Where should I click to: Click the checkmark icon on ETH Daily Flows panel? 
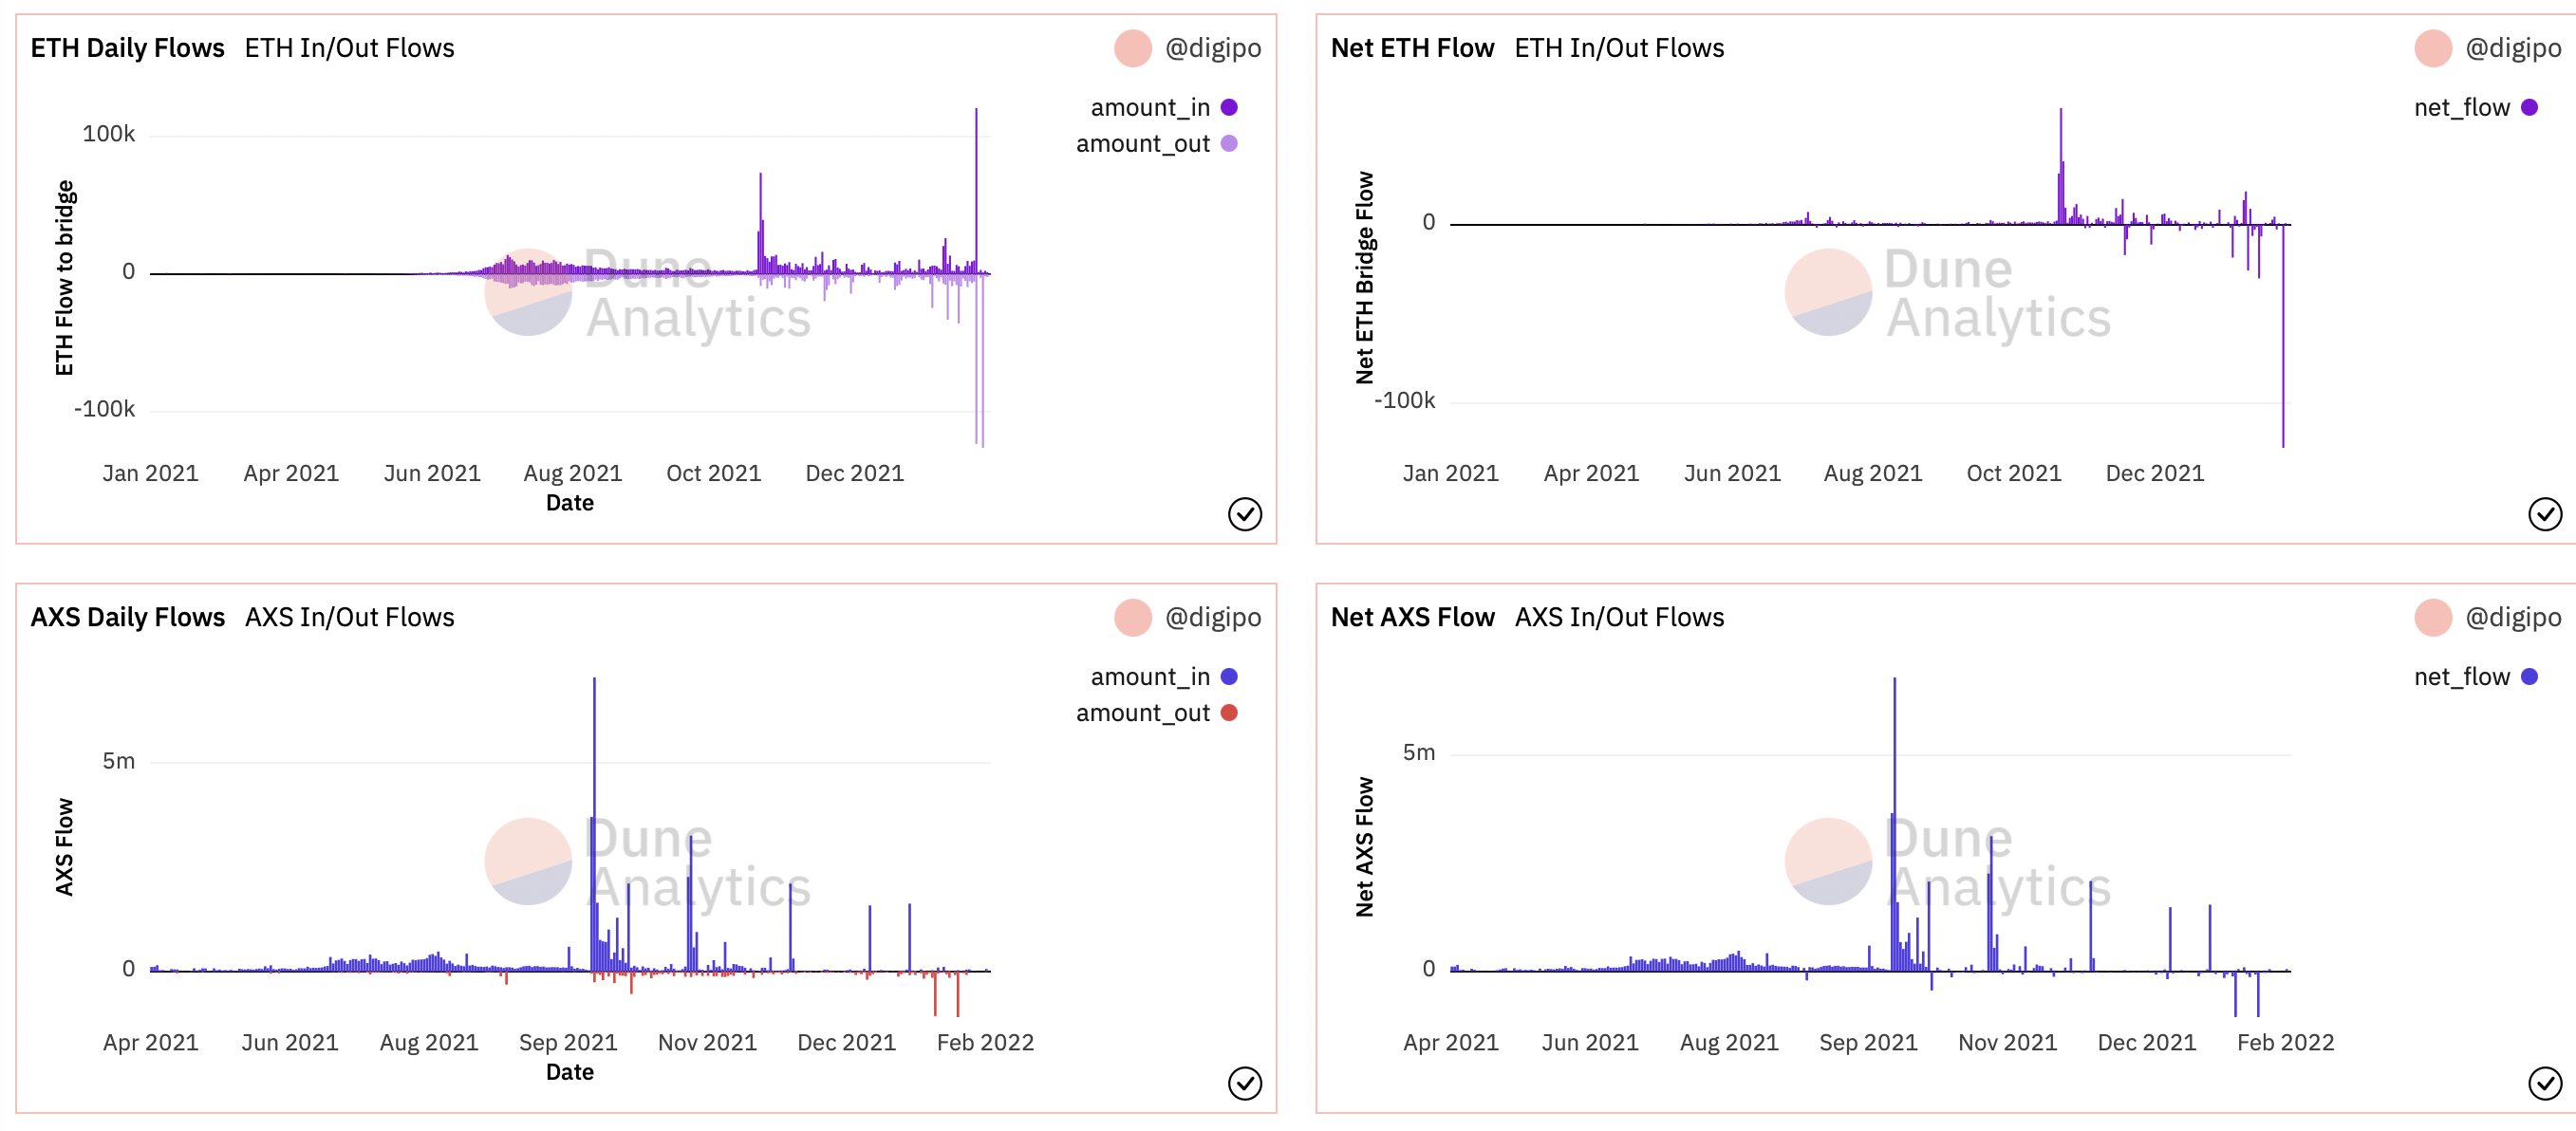pos(1244,514)
